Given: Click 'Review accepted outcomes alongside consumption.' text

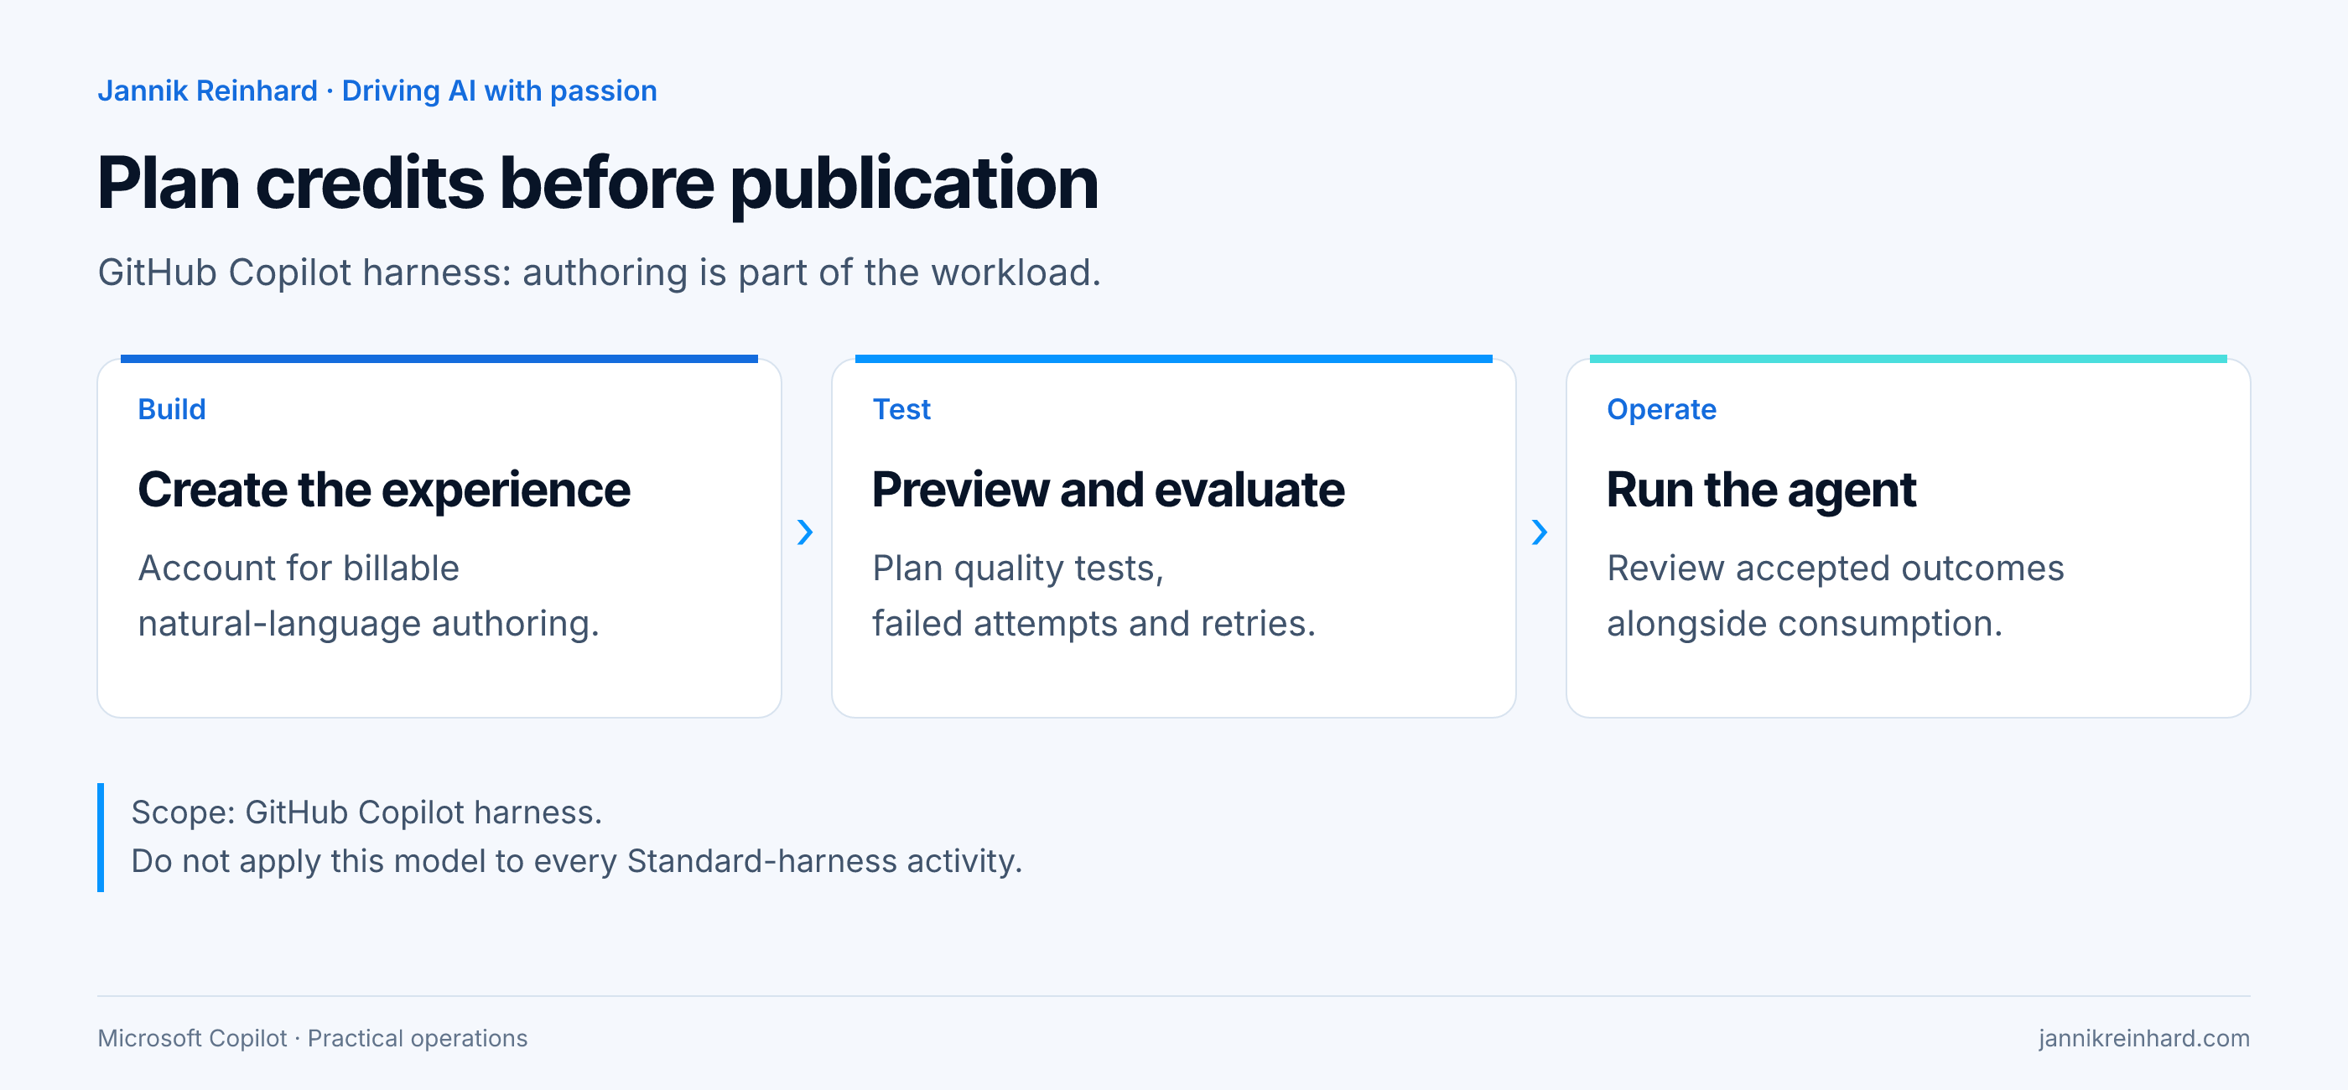Looking at the screenshot, I should click(1836, 596).
